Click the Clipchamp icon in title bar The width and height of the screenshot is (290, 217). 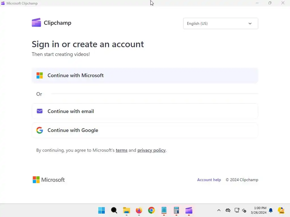coord(3,3)
